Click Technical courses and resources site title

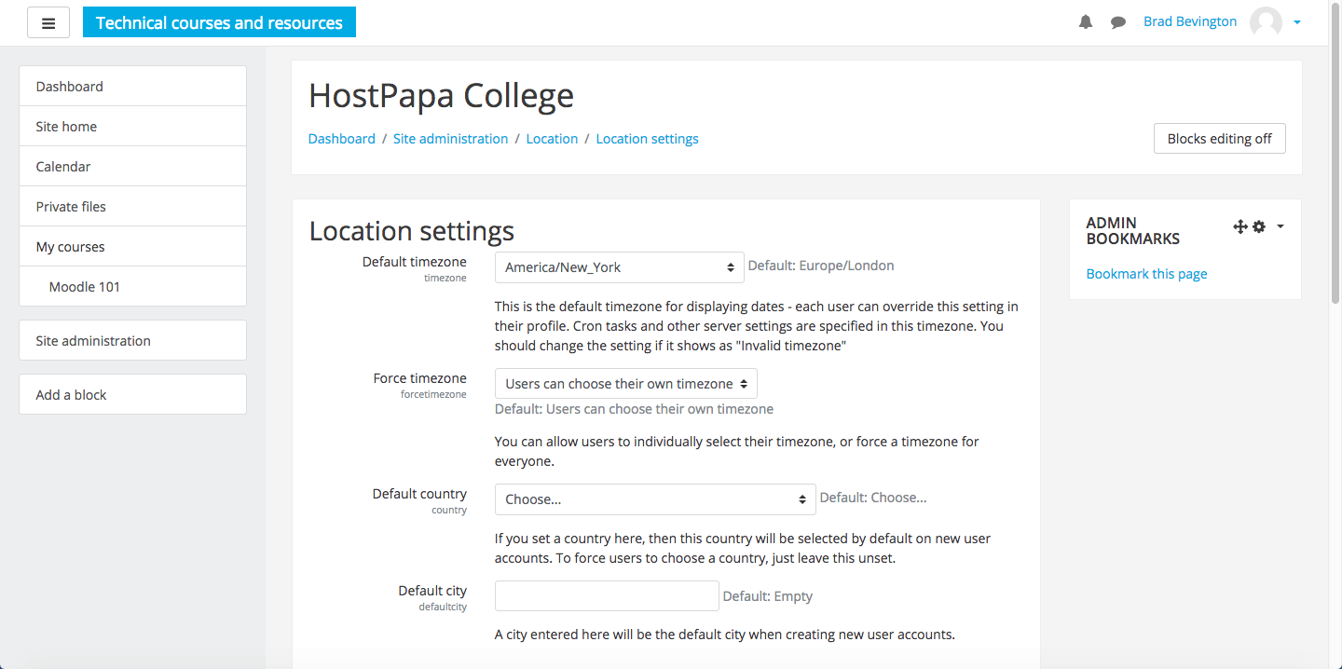[x=219, y=22]
